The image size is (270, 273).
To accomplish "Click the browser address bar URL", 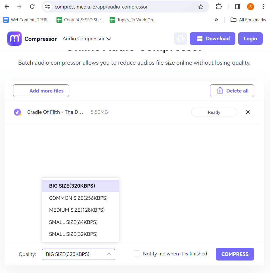I will pos(101,7).
